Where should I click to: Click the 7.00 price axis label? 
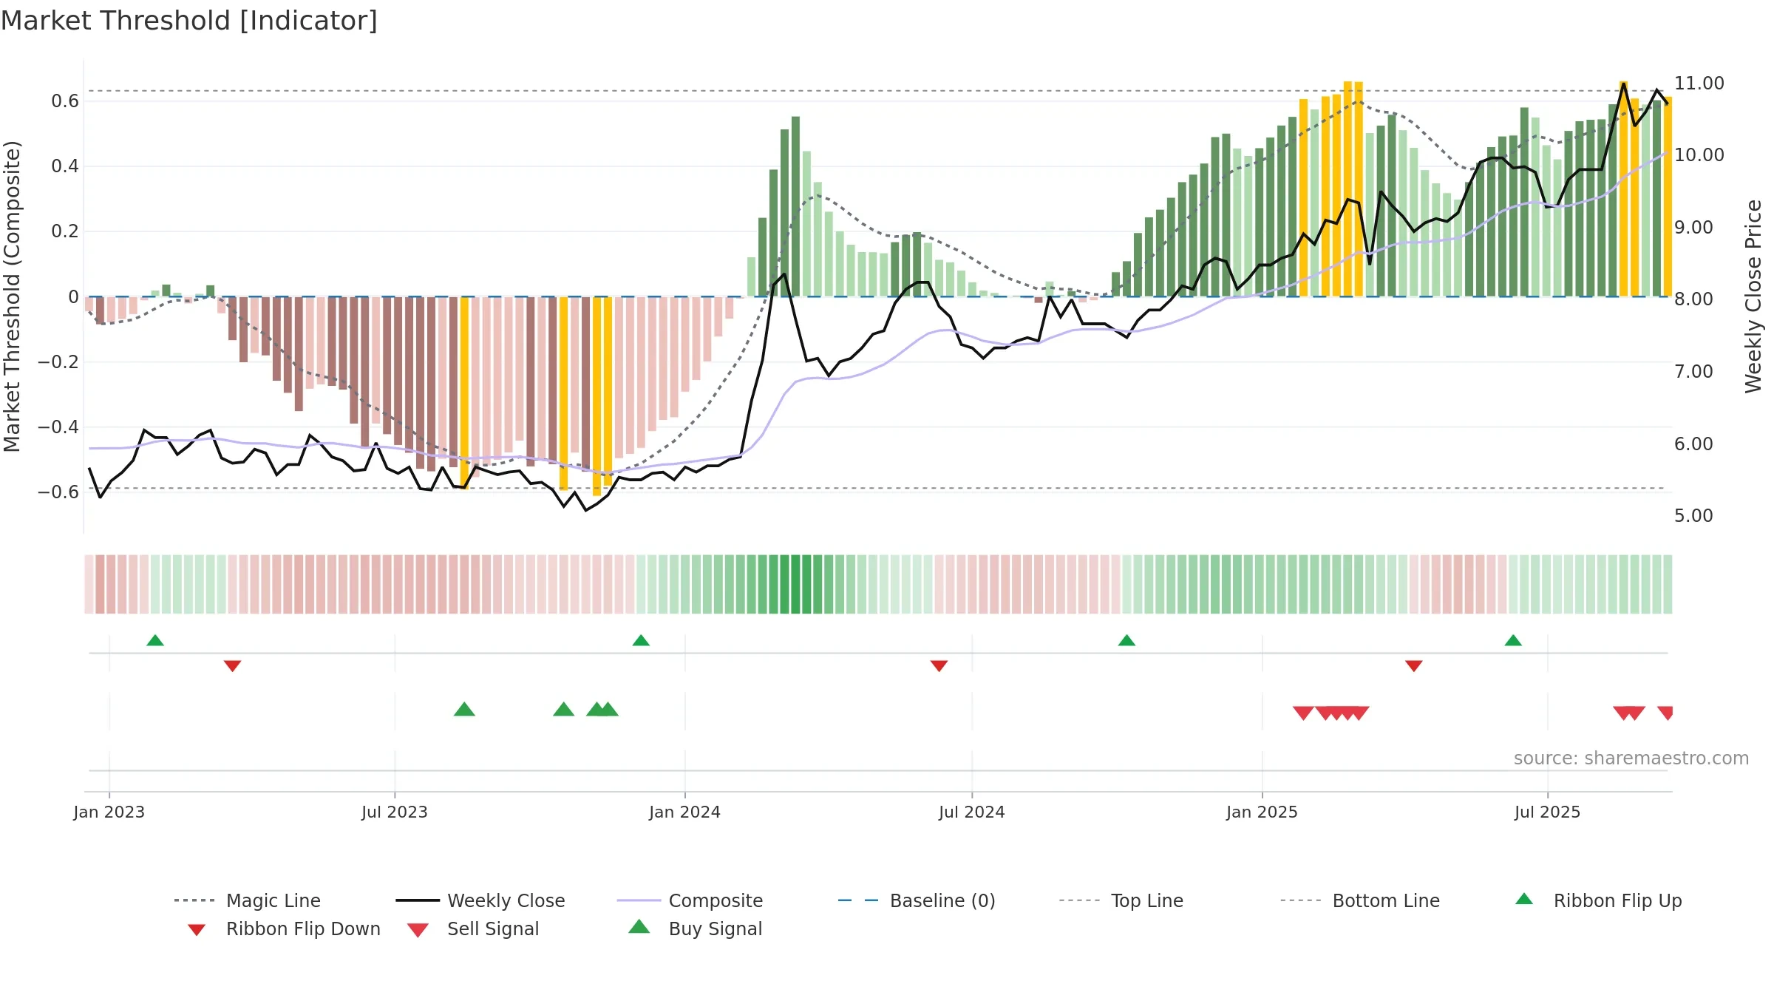[x=1693, y=371]
